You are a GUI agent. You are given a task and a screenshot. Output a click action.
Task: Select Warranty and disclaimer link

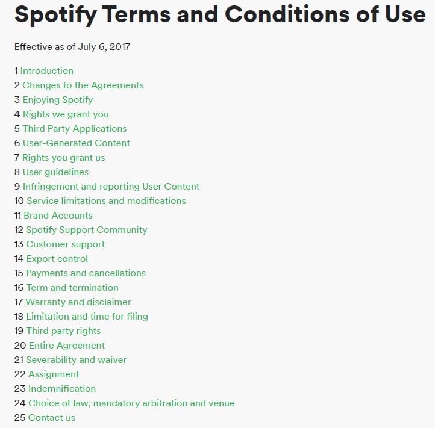(x=78, y=302)
